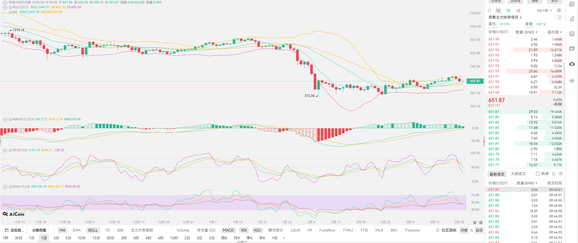Show sell orders only in order book
578x243 pixels.
click(518, 10)
